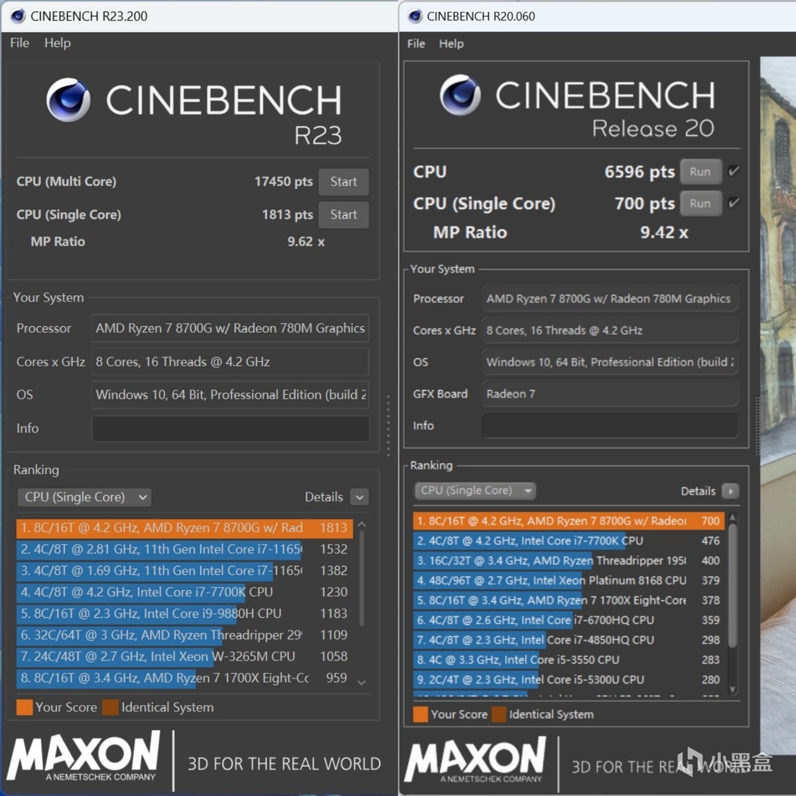The height and width of the screenshot is (796, 796).
Task: Toggle the CPU test checkbox in R20
Action: [x=734, y=171]
